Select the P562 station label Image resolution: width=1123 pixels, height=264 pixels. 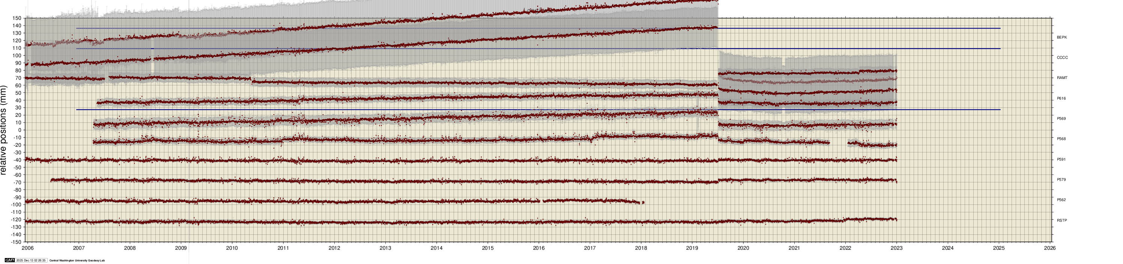[x=1061, y=200]
